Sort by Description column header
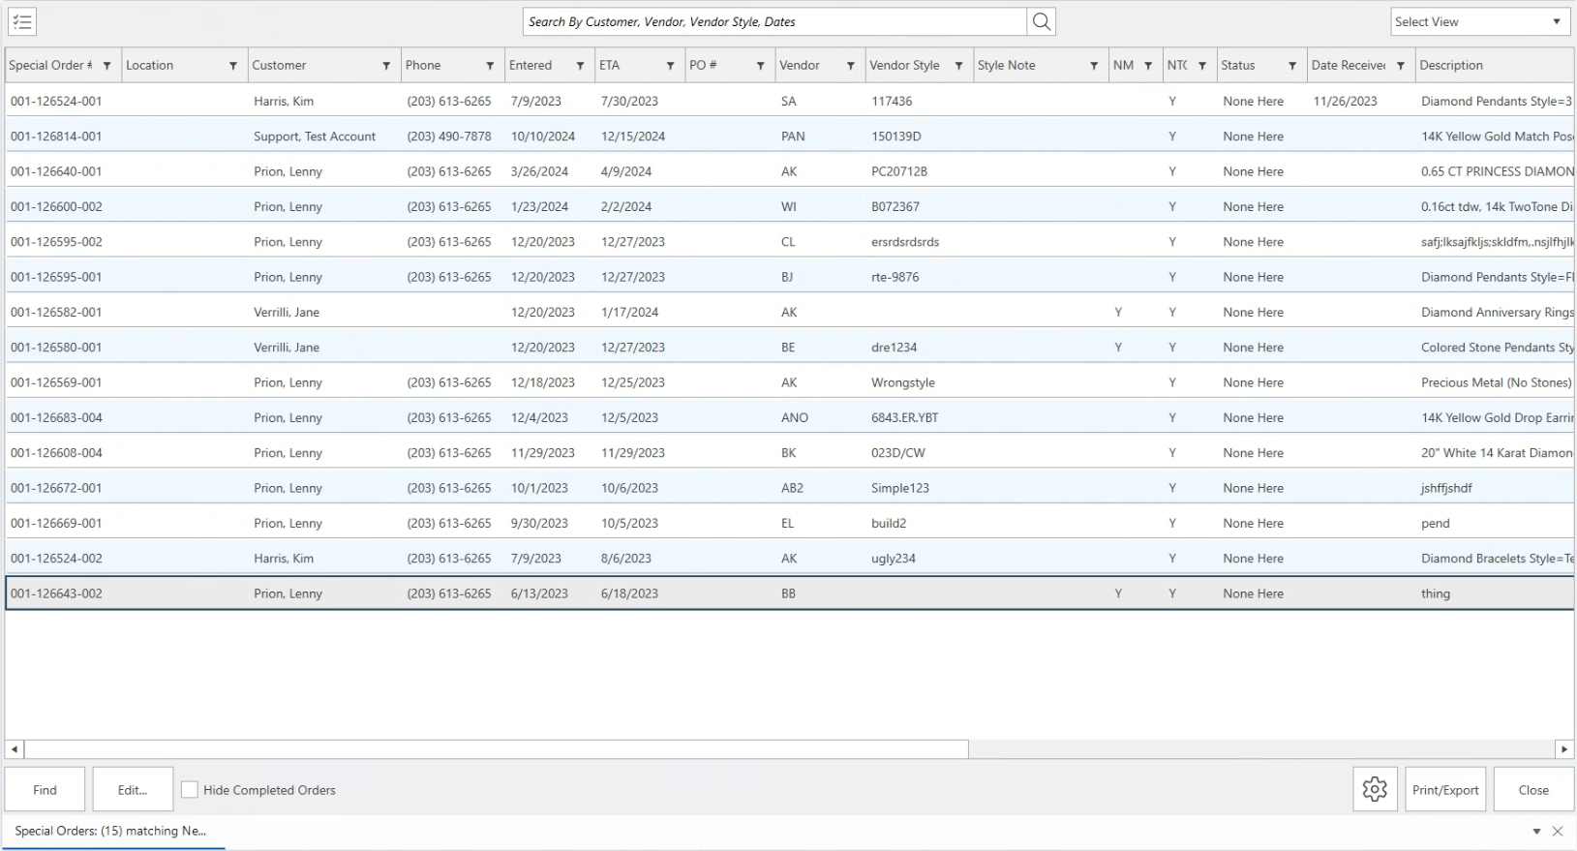This screenshot has width=1577, height=851. (x=1451, y=66)
